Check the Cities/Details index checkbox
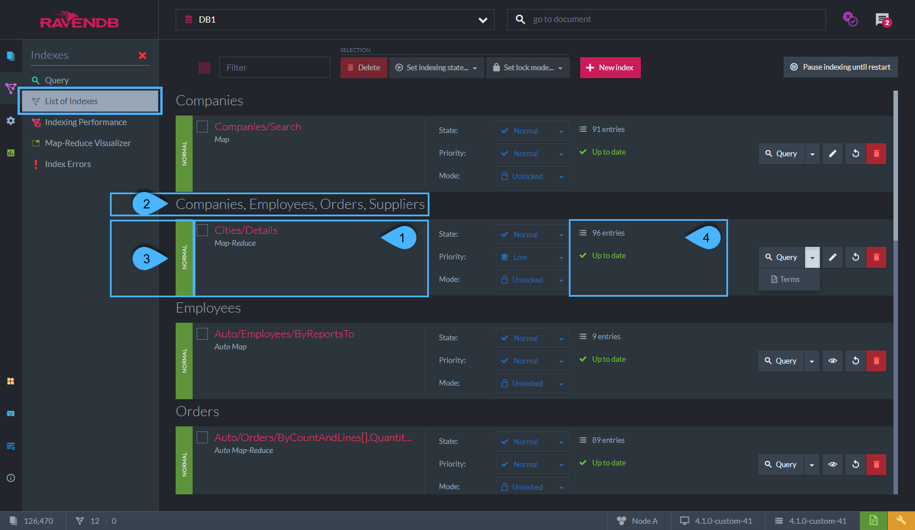 pos(202,230)
